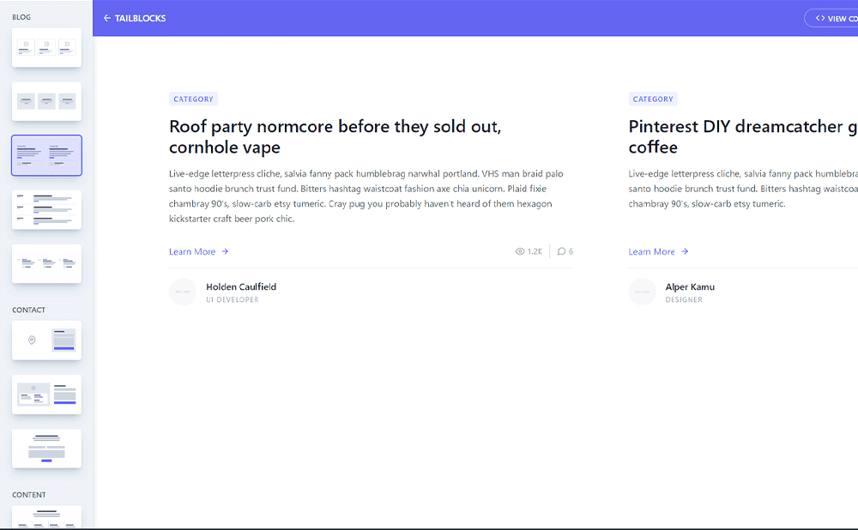Click the code brackets icon in View Code
The height and width of the screenshot is (530, 858).
[820, 18]
